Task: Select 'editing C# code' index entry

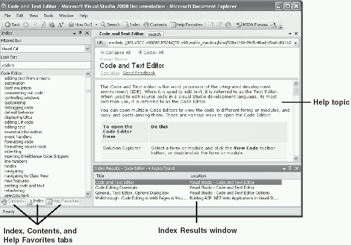Action: pyautogui.click(x=19, y=122)
